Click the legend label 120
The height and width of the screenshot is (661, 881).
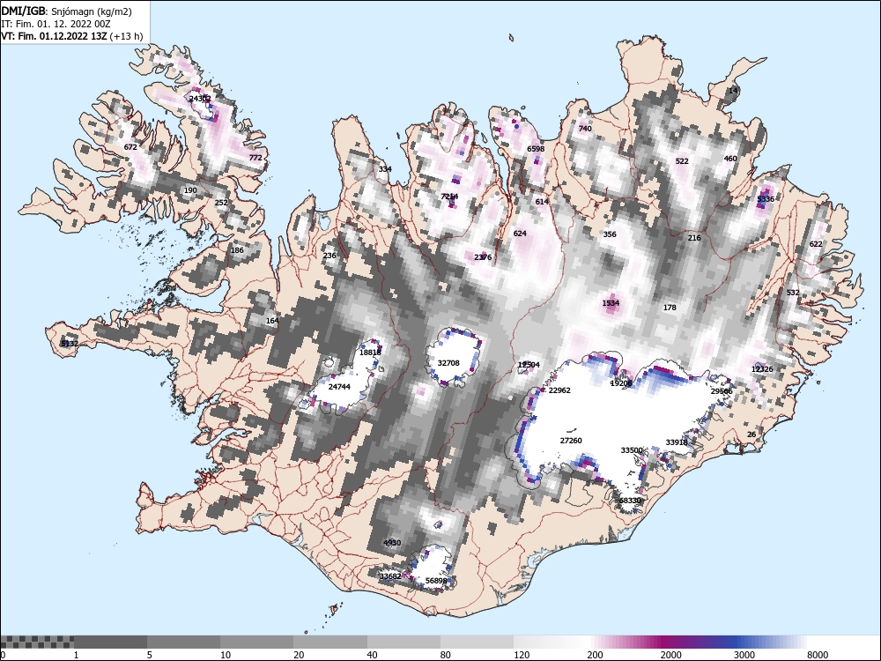[x=522, y=654]
